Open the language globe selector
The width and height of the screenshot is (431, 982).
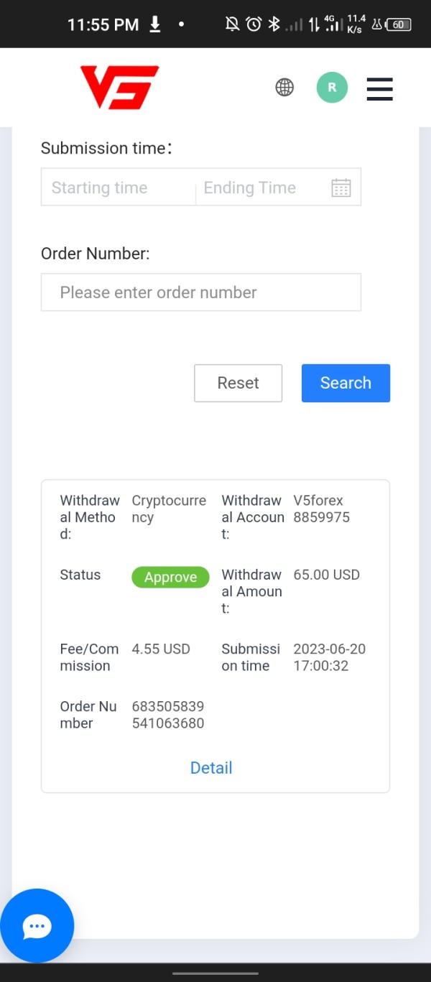click(284, 88)
